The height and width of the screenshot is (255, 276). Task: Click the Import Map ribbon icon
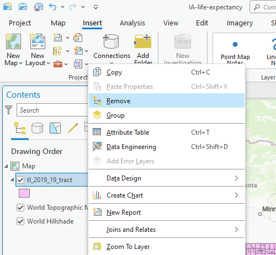point(78,38)
